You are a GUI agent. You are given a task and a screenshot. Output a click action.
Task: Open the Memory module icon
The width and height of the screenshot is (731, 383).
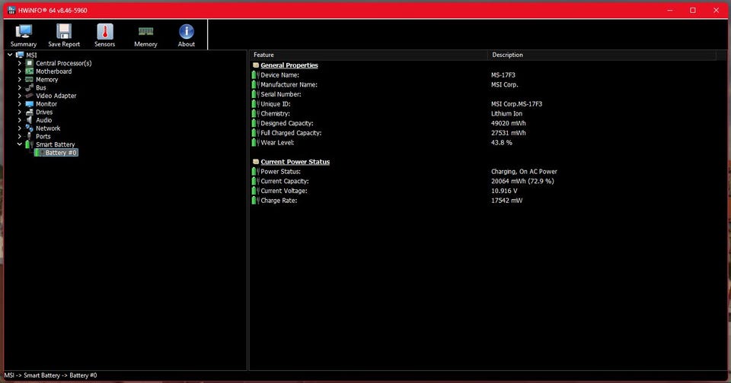[x=145, y=31]
